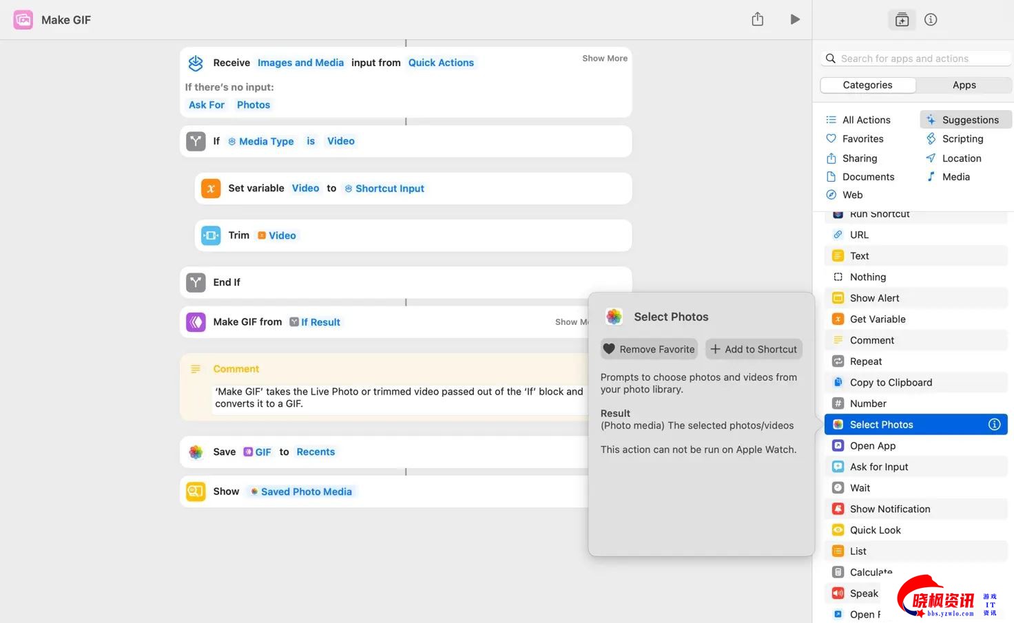Click Add to Shortcut button
Screen dimensions: 1014x623
tap(754, 349)
